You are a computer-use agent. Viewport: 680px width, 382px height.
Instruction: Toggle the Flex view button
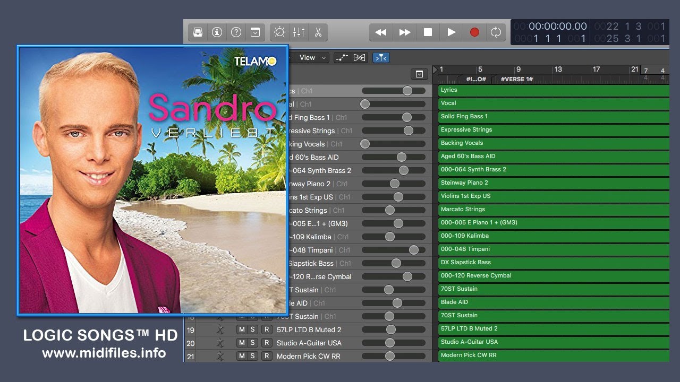(x=360, y=57)
